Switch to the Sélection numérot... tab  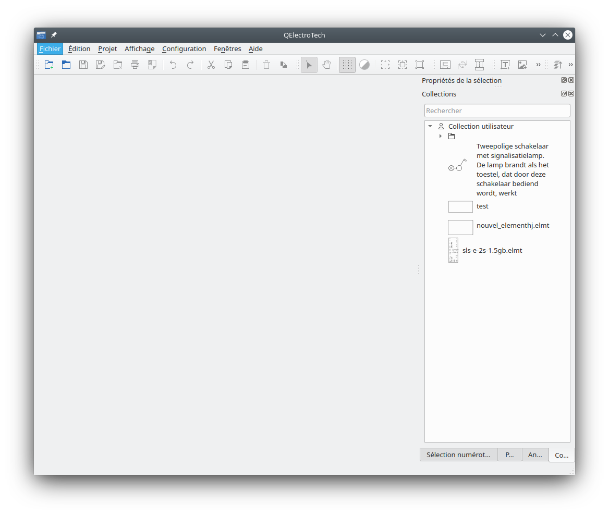tap(458, 455)
